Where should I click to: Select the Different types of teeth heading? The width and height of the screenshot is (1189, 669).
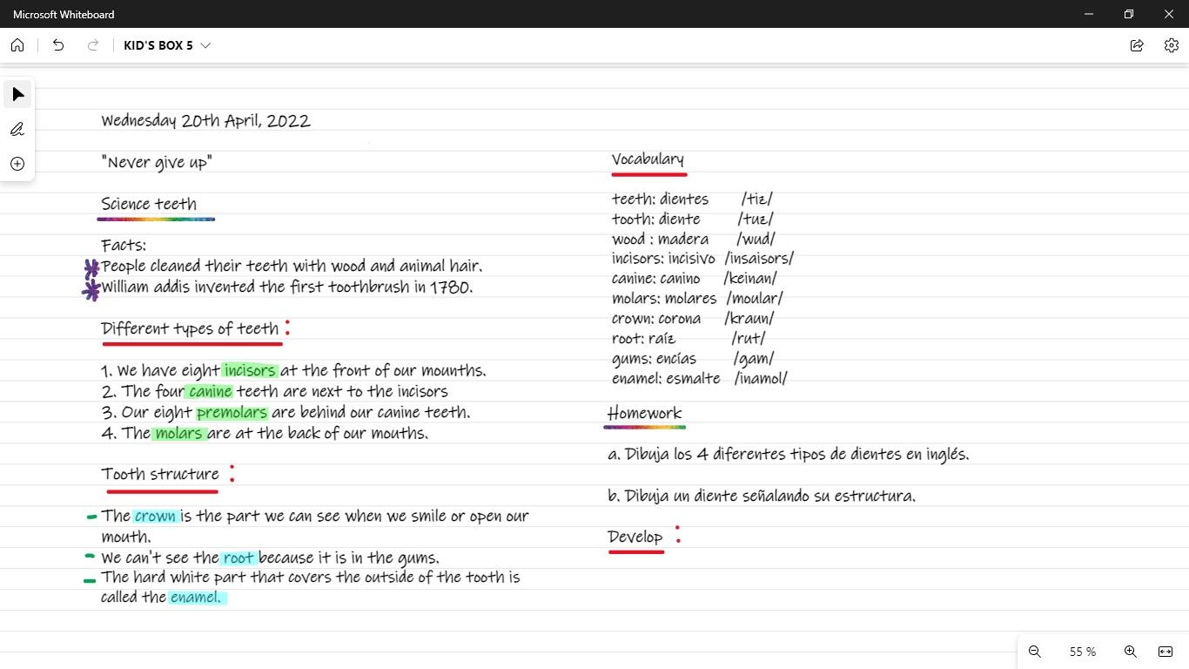[190, 328]
